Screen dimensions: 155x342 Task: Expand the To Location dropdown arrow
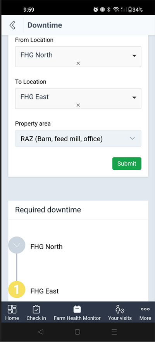(x=134, y=97)
